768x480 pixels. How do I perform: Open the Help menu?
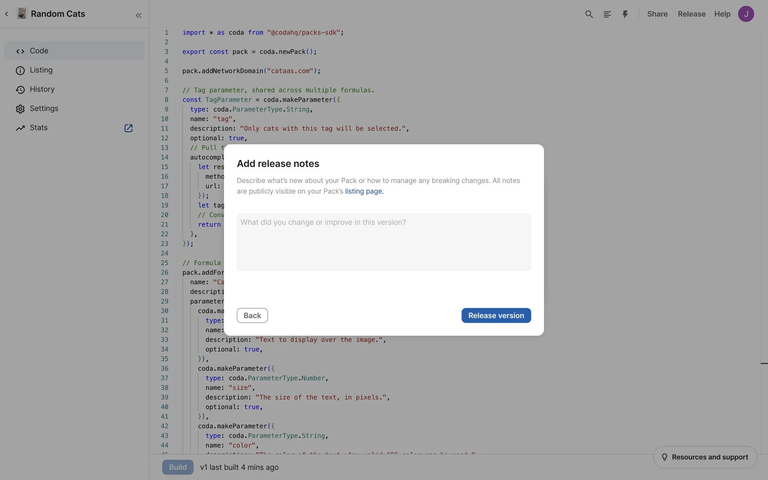click(x=722, y=14)
